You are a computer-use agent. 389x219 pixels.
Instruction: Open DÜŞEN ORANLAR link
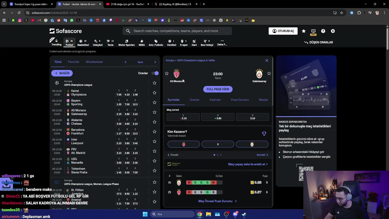point(318,42)
